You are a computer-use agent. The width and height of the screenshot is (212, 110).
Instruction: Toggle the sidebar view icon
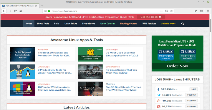(x=201, y=11)
